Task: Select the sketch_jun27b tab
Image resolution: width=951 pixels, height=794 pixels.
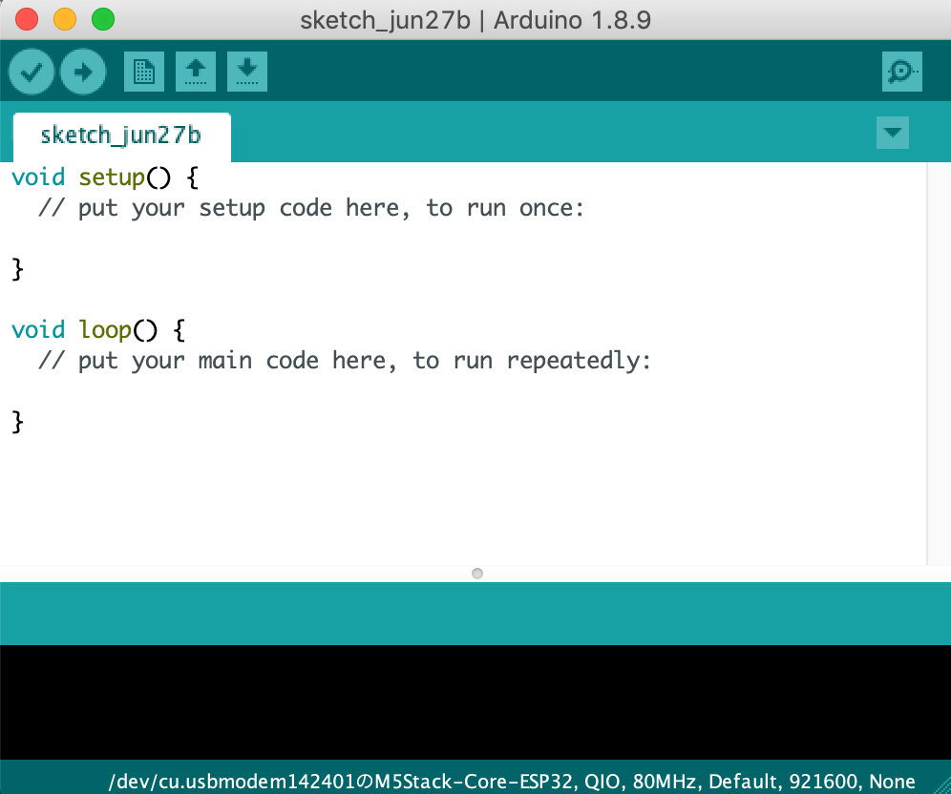Action: pyautogui.click(x=121, y=136)
